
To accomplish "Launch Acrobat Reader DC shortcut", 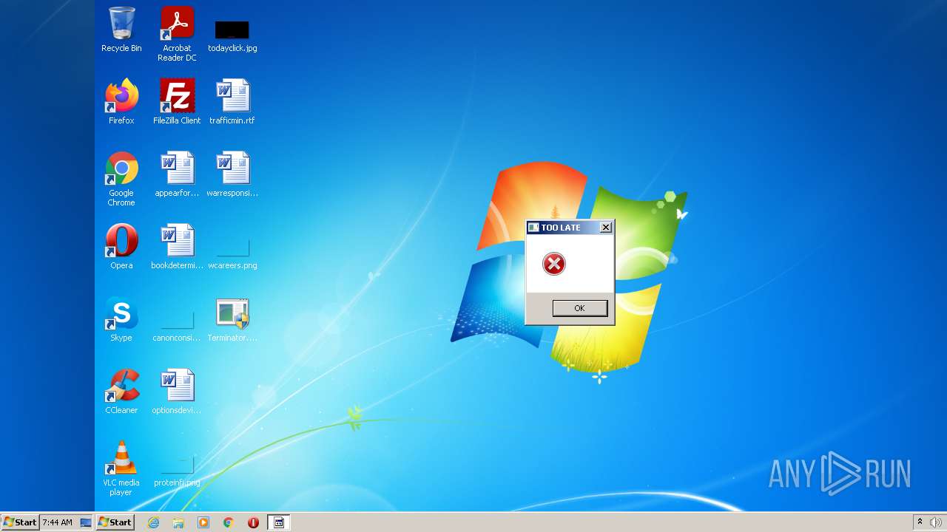I will [177, 34].
